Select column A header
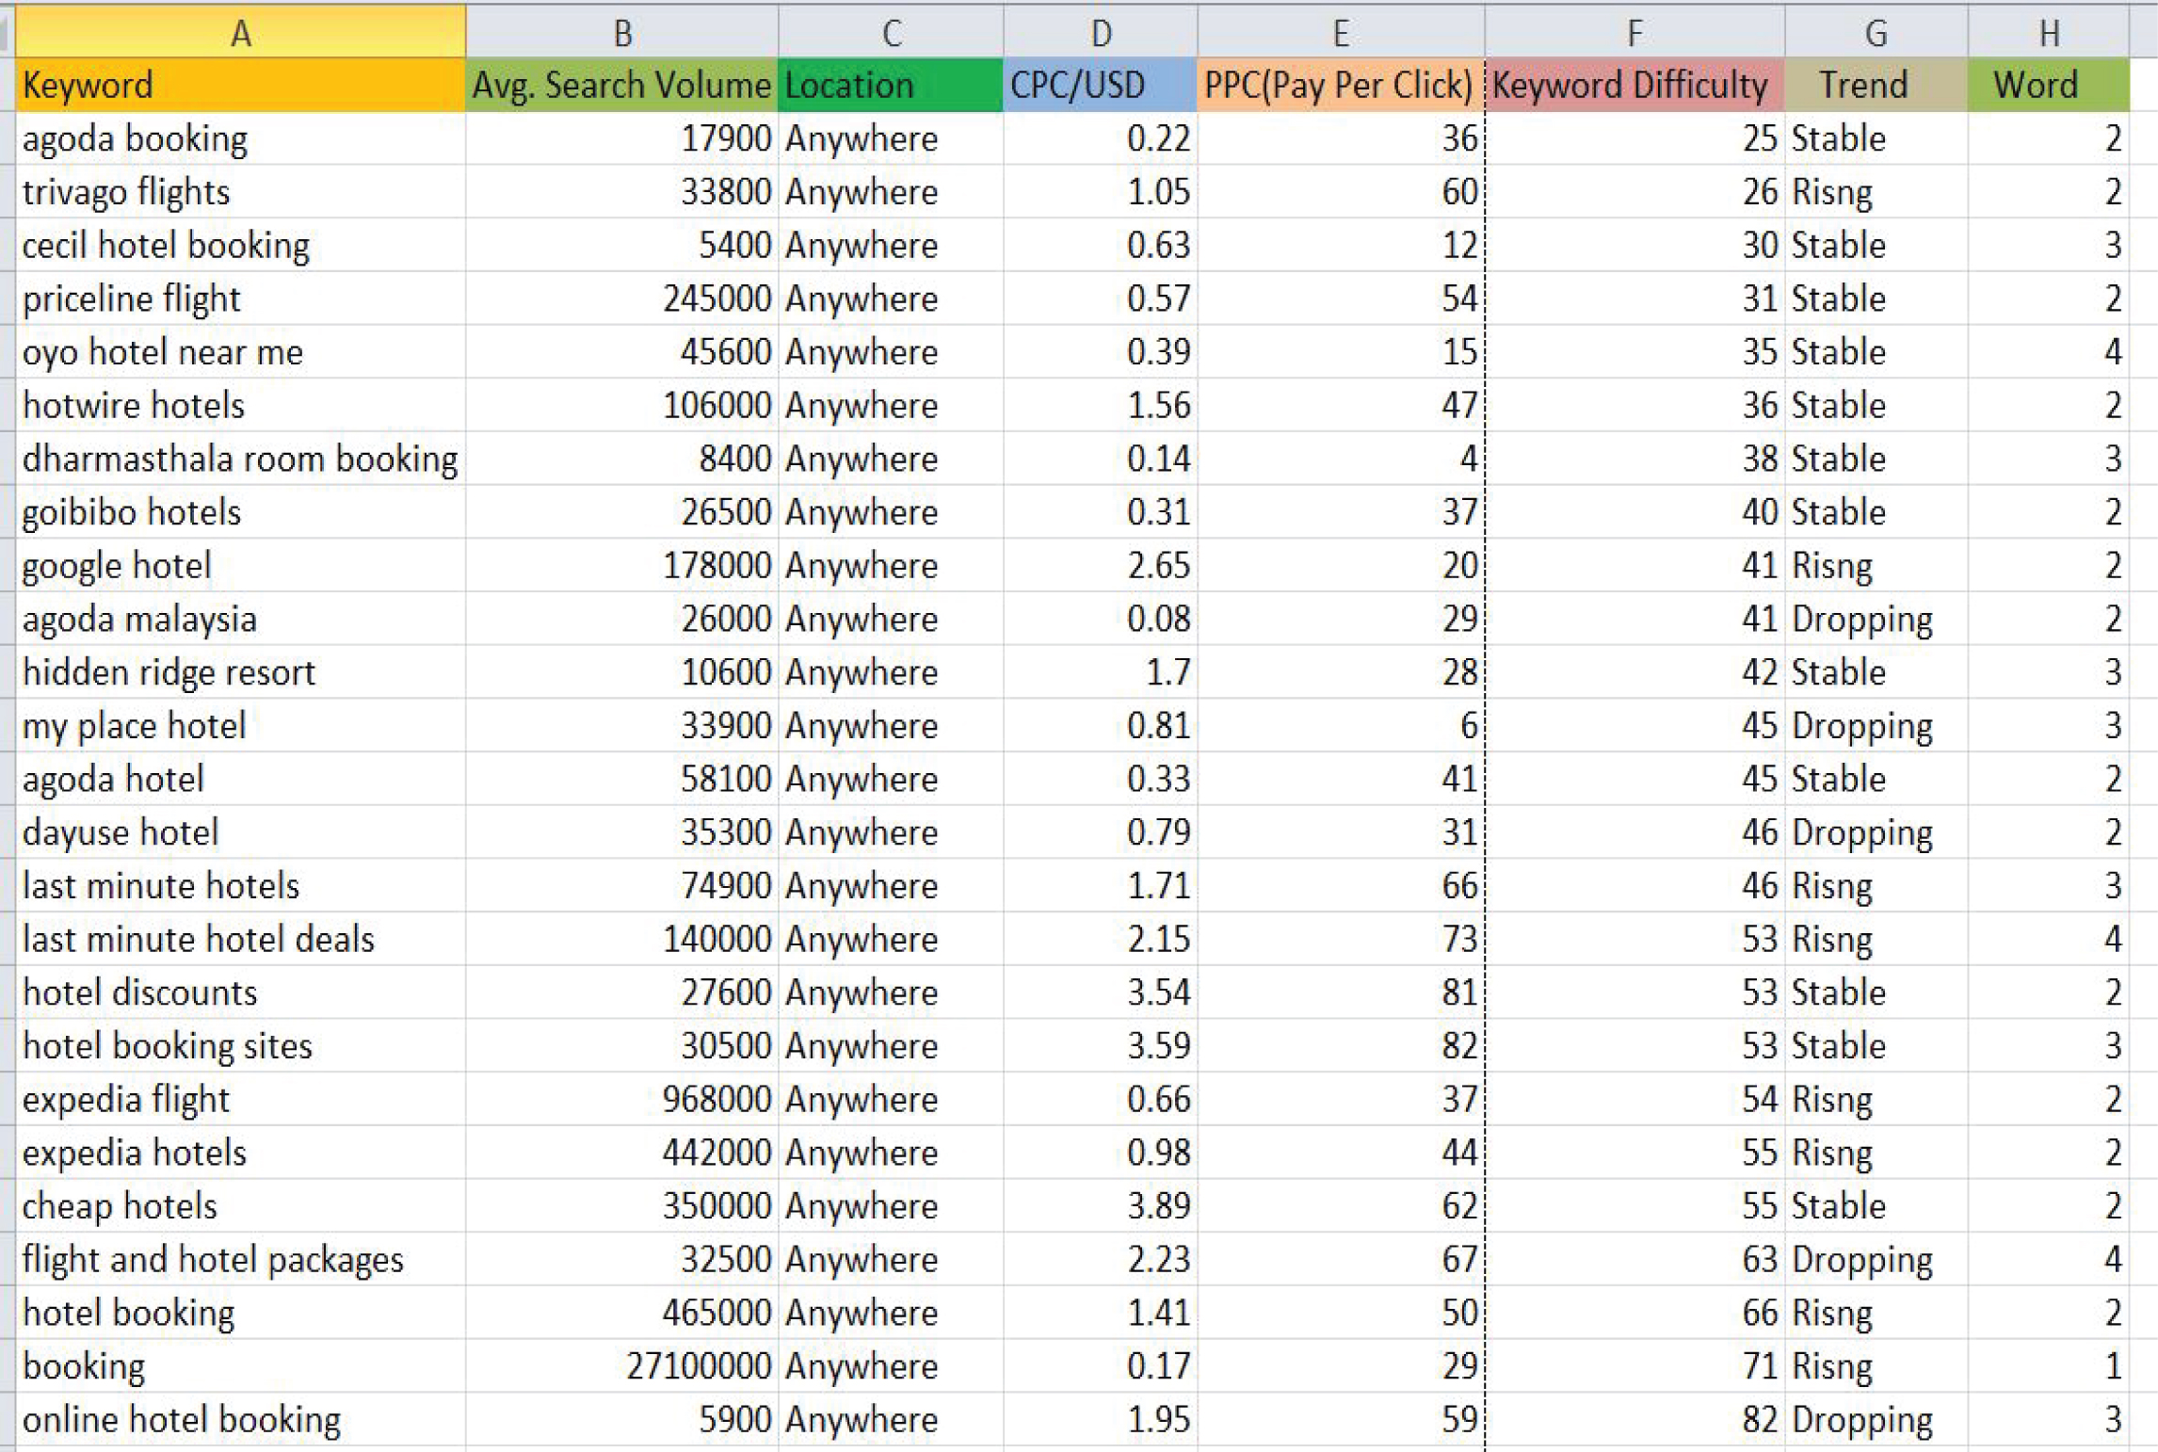Image resolution: width=2158 pixels, height=1452 pixels. tap(240, 31)
